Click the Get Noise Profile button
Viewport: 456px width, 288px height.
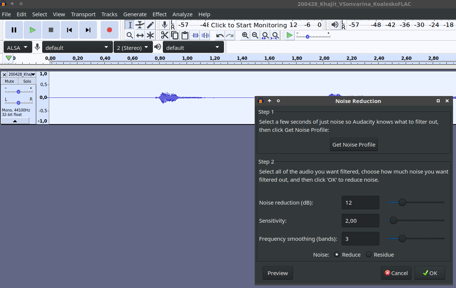click(354, 145)
